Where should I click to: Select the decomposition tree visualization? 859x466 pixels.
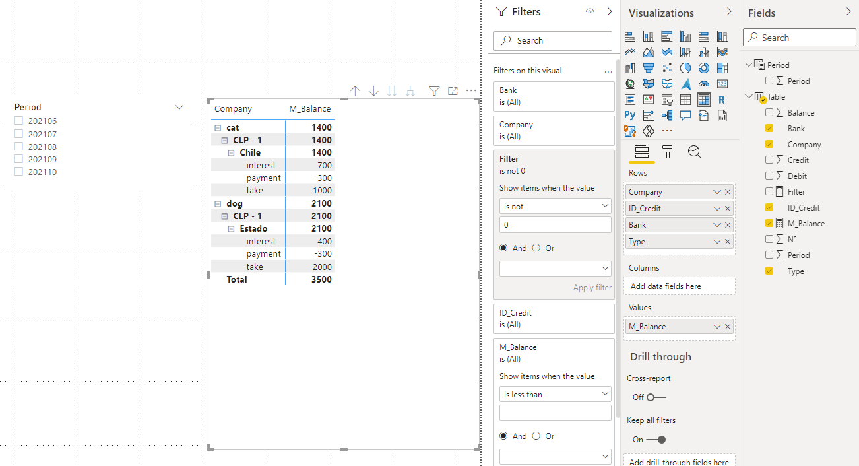pos(667,116)
